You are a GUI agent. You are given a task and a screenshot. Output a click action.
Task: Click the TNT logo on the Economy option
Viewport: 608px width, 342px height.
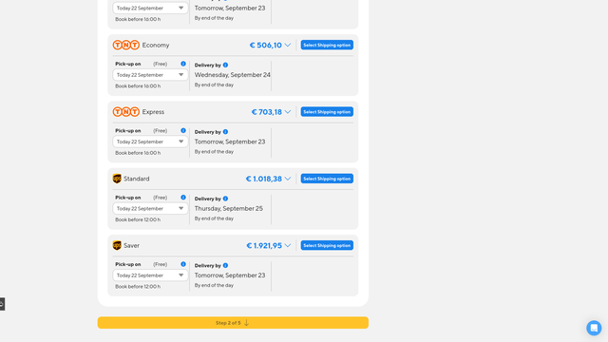click(126, 45)
